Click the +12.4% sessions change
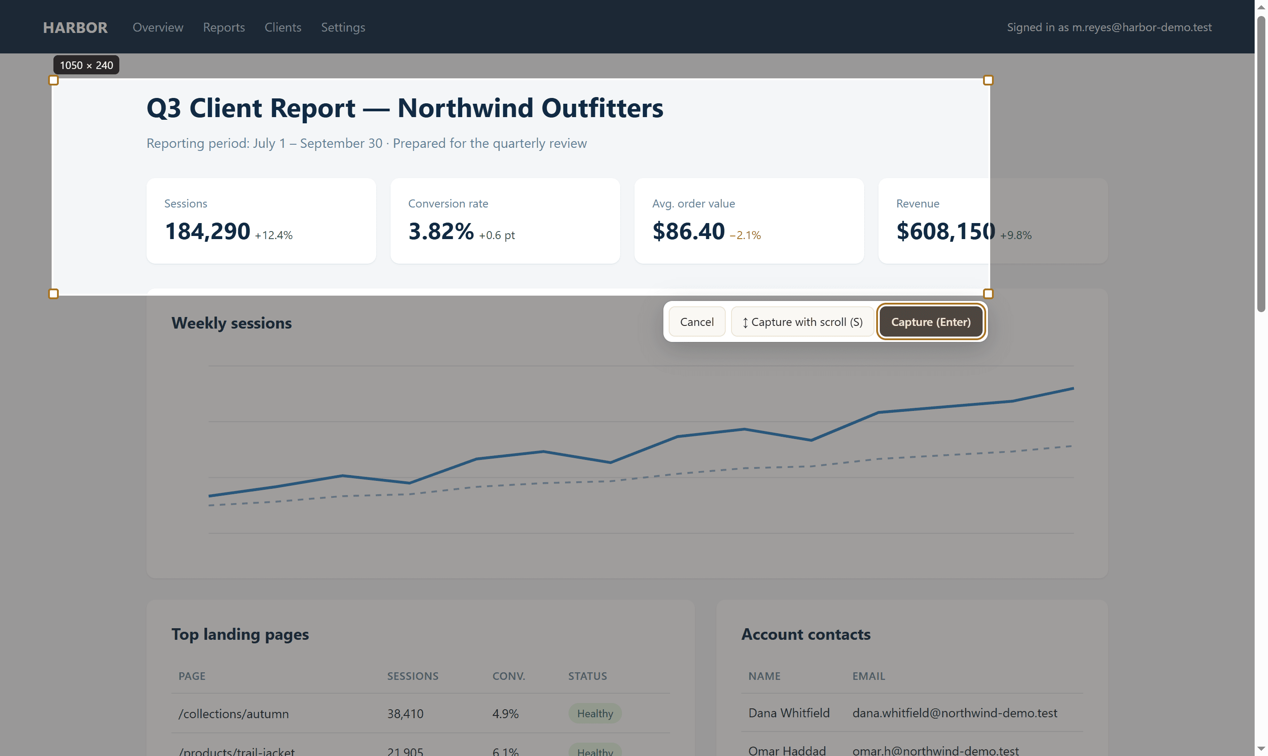Screen dimensions: 1268x756 point(273,236)
